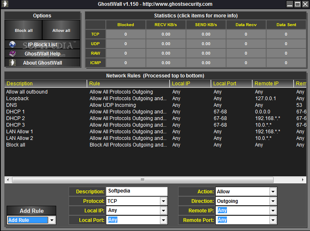This screenshot has width=310, height=231.
Task: Click the scroll left arrow of rules list
Action: [x=8, y=180]
